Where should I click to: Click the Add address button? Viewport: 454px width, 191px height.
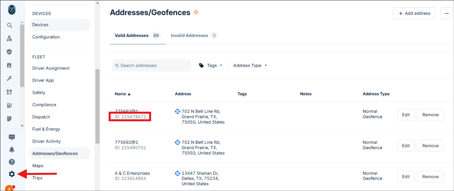[414, 13]
